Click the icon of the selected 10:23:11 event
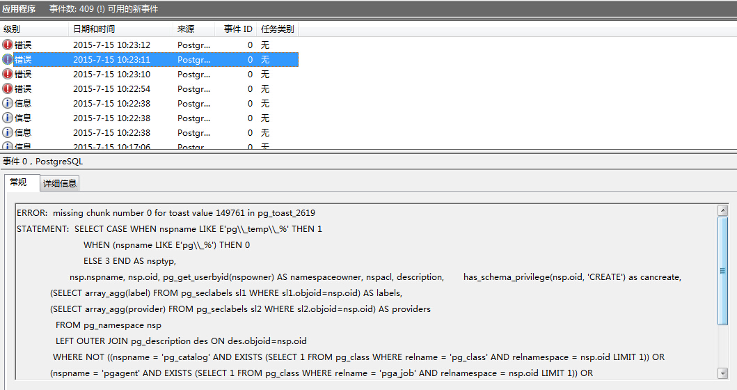The width and height of the screenshot is (737, 390). (8, 59)
